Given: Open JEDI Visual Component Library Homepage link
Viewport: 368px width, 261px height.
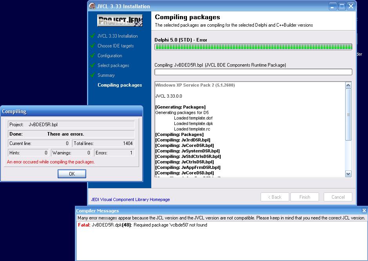Looking at the screenshot, I should (130, 199).
